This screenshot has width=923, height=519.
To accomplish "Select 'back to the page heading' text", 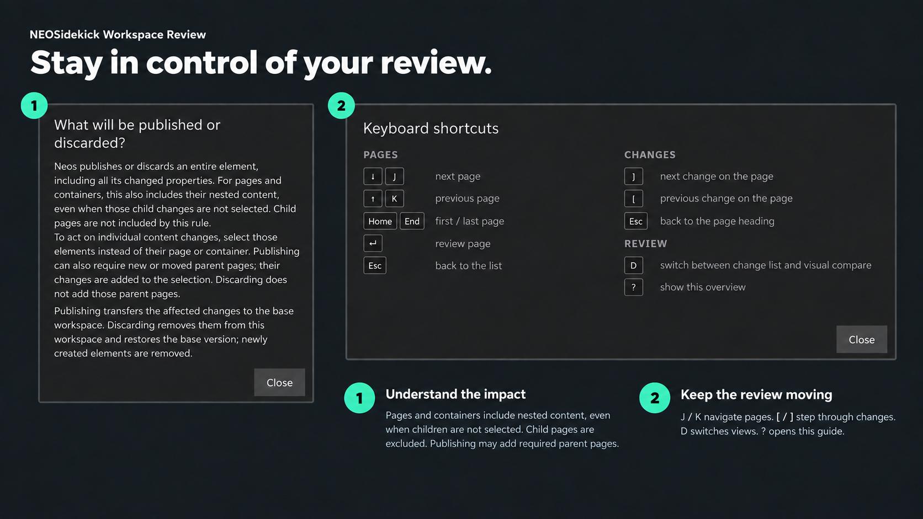I will [717, 221].
